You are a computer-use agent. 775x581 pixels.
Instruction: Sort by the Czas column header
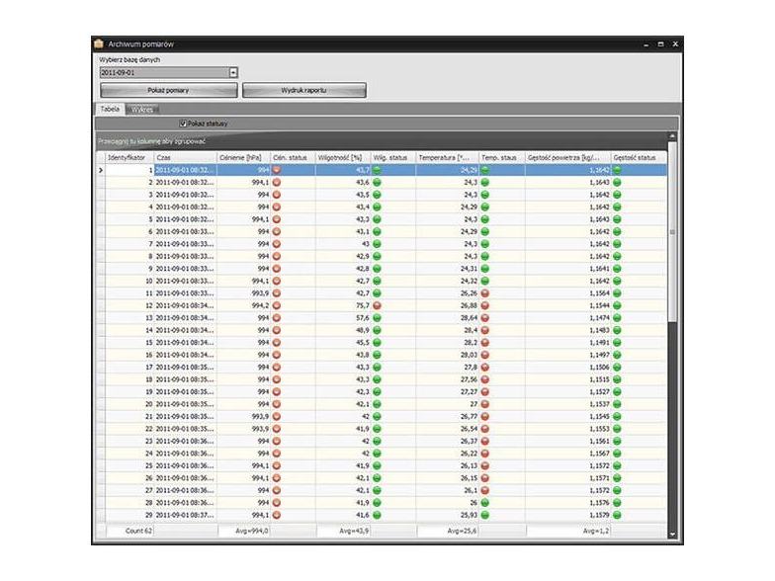(186, 158)
